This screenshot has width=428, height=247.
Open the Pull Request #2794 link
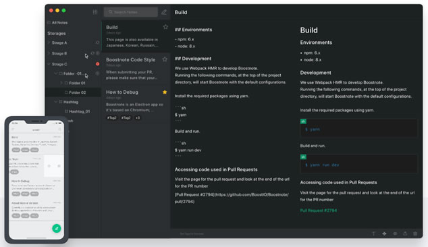[318, 211]
